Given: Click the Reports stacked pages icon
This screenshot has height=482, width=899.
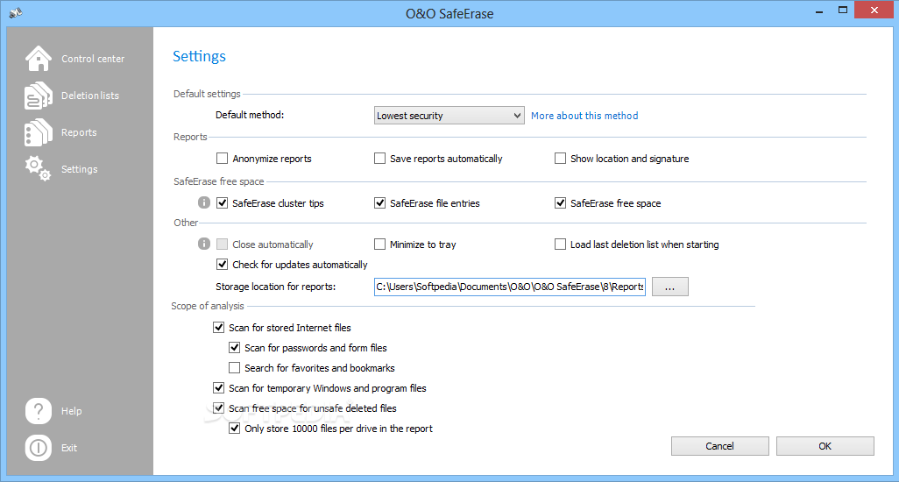Looking at the screenshot, I should (x=39, y=132).
